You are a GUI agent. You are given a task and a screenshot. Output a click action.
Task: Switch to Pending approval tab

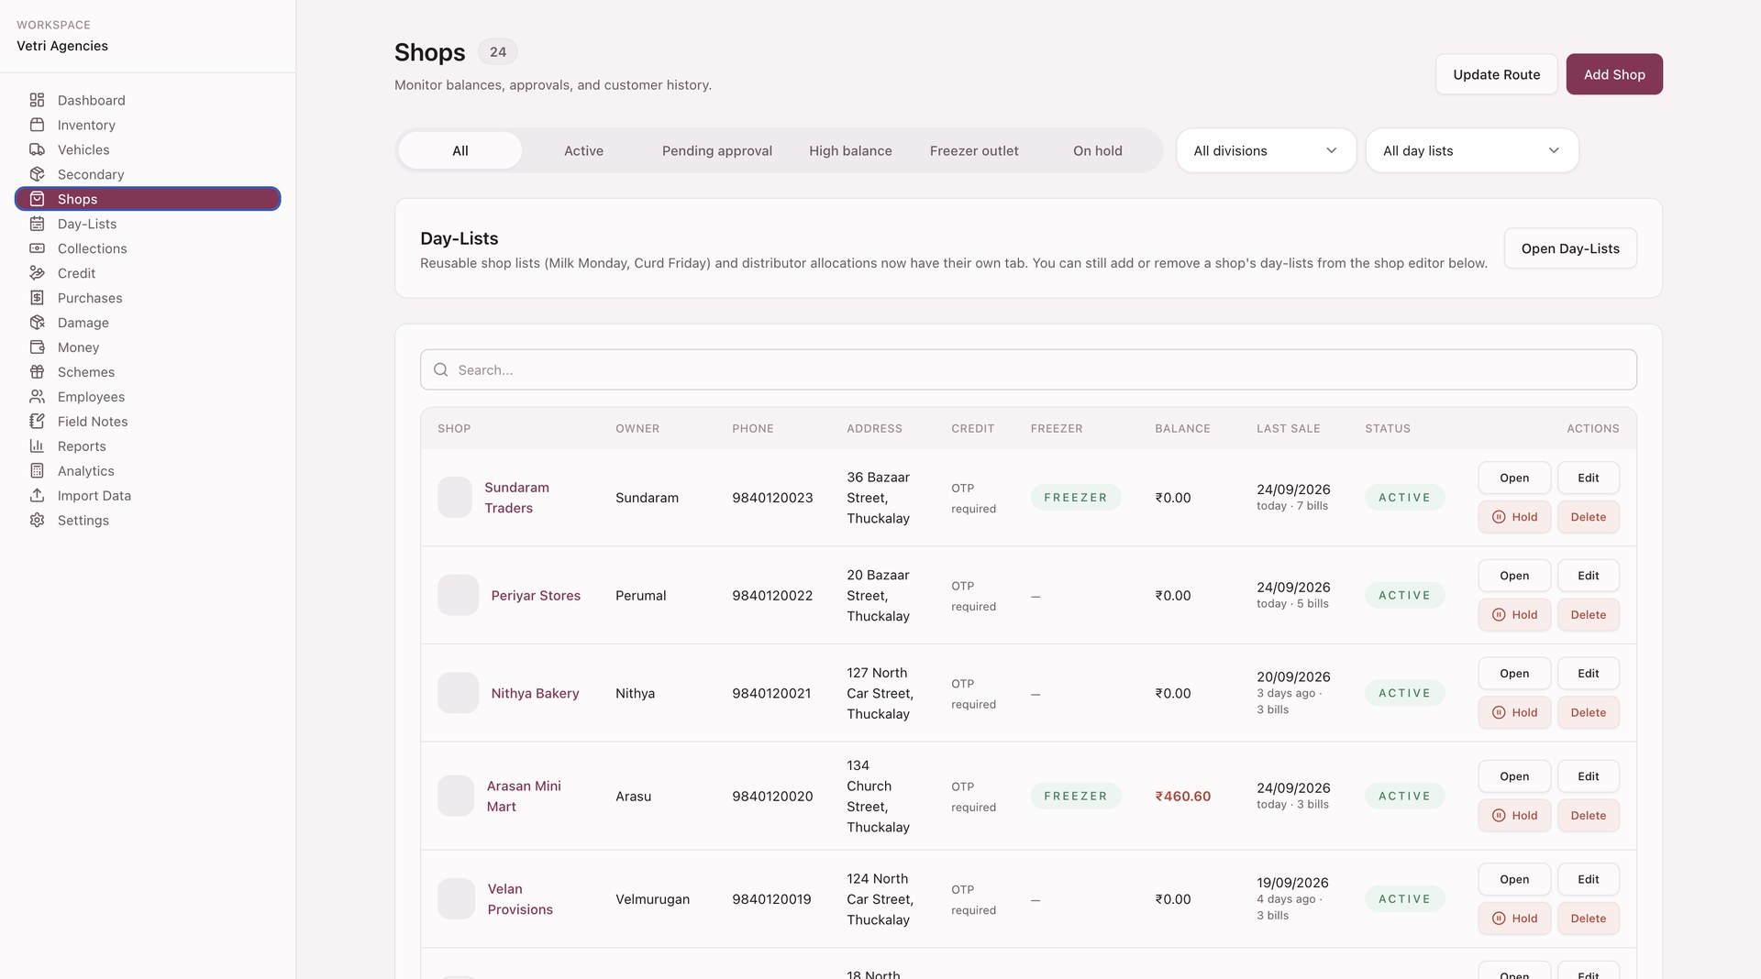717,150
